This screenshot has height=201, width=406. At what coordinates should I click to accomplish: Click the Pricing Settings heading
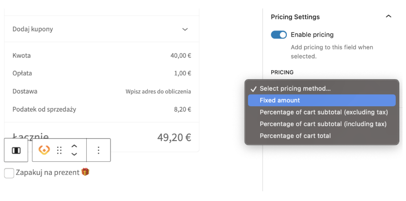pos(295,17)
